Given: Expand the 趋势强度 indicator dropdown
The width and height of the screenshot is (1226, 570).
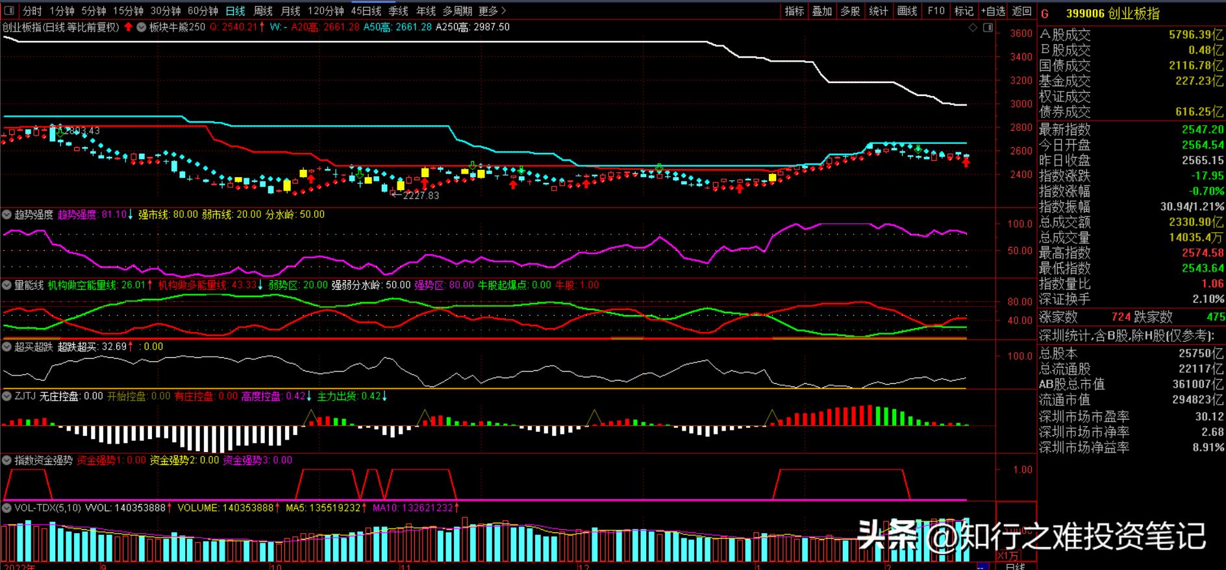Looking at the screenshot, I should click(x=6, y=215).
